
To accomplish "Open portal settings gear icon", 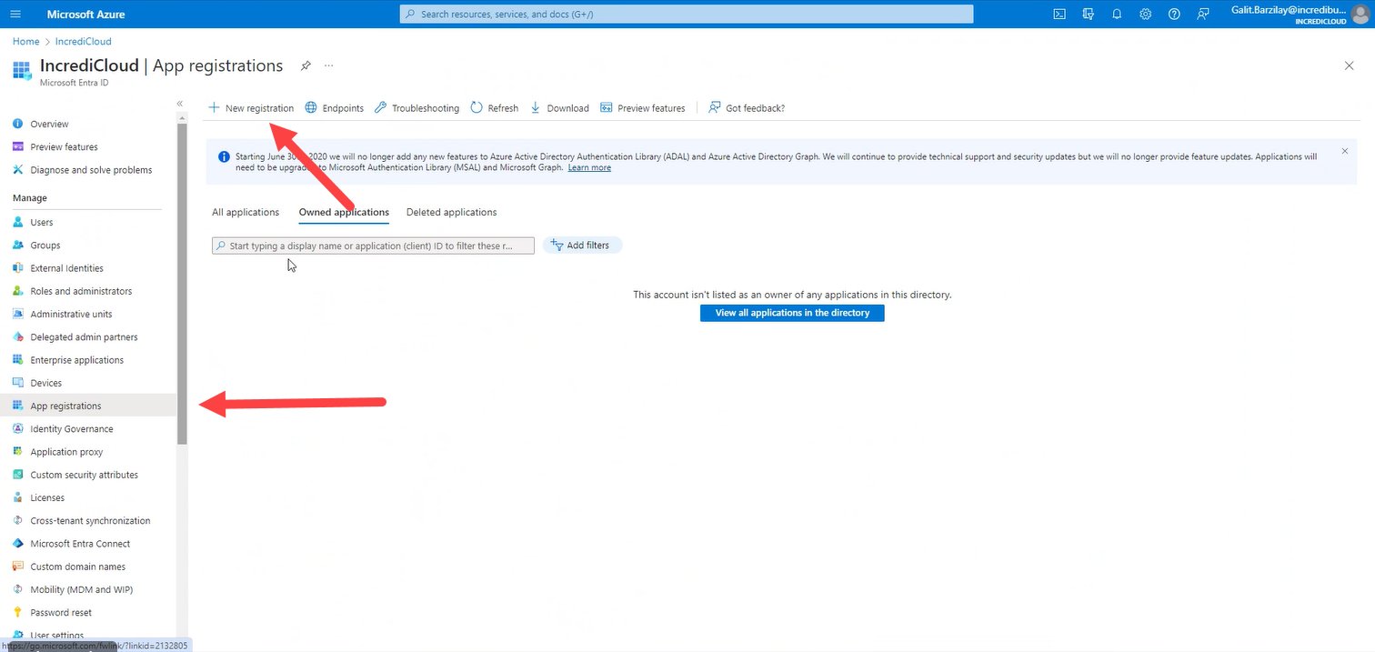I will [x=1146, y=14].
